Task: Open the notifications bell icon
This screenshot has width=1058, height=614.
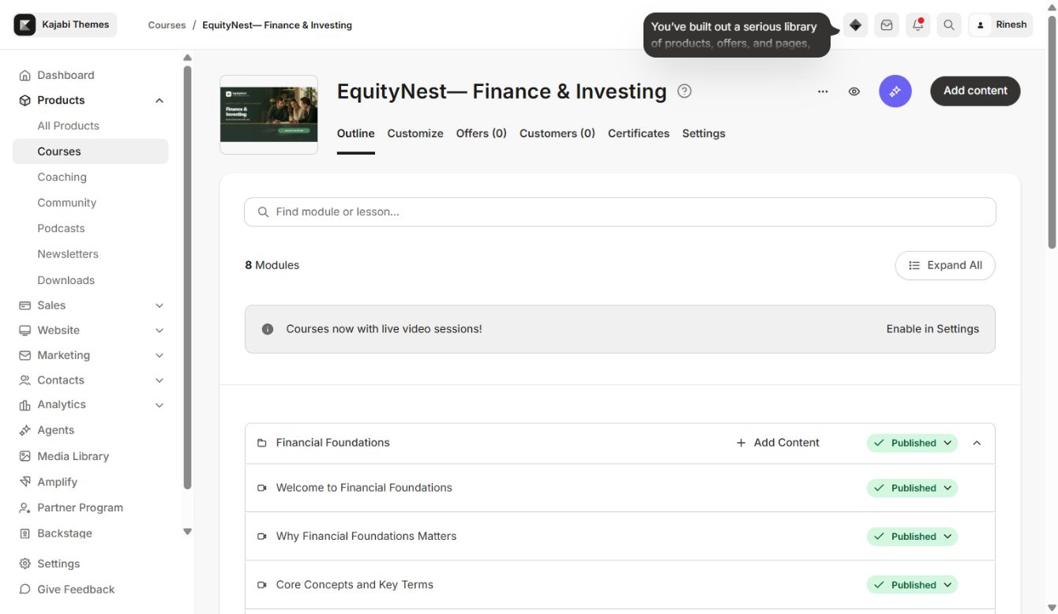Action: [x=917, y=25]
